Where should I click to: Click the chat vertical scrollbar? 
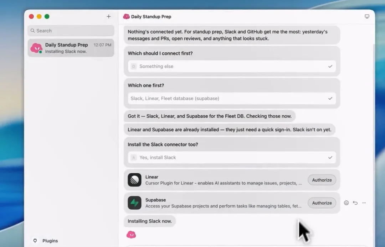[374, 144]
